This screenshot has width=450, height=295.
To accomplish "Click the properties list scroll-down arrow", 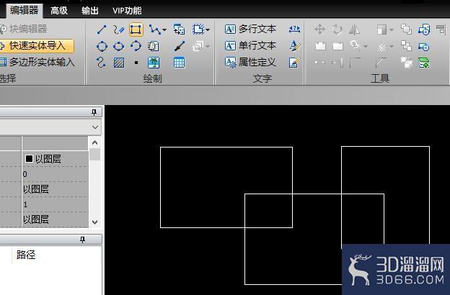I will click(95, 222).
